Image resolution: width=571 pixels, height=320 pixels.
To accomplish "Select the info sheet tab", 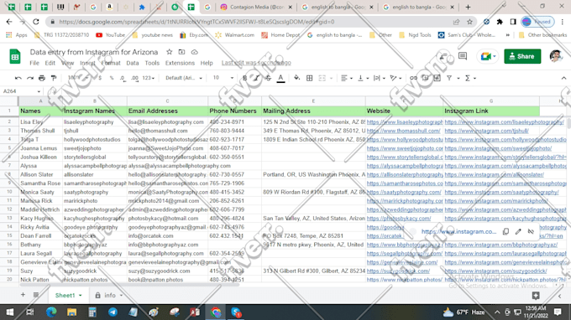I will tap(109, 296).
